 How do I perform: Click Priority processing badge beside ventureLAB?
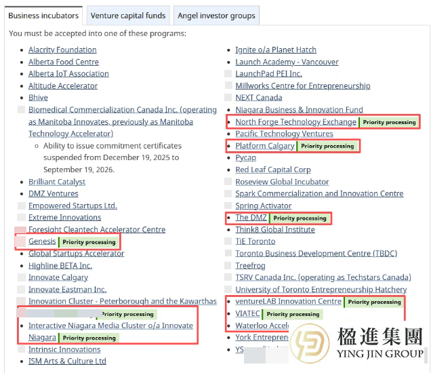pyautogui.click(x=374, y=302)
